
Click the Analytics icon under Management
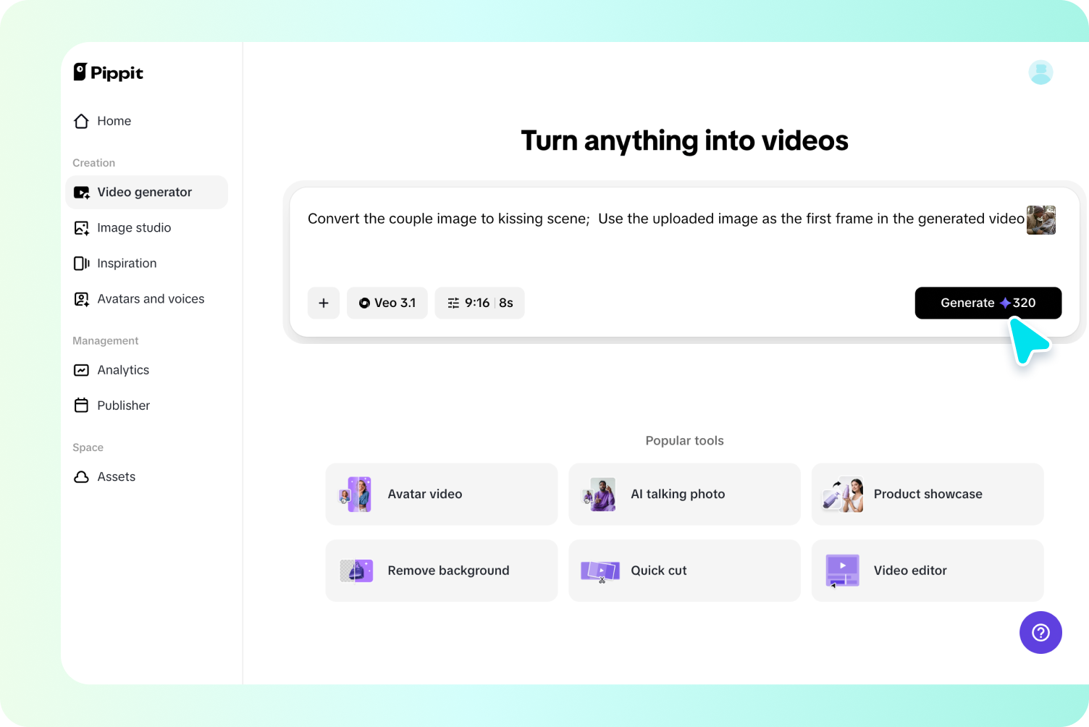(82, 370)
